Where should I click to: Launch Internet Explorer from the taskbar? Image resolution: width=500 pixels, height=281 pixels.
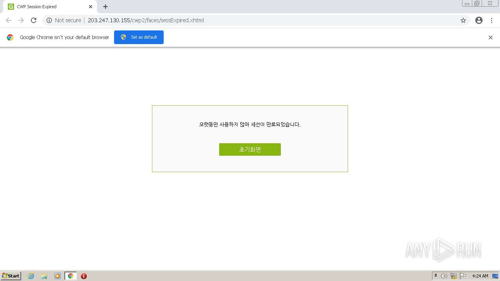tap(31, 276)
